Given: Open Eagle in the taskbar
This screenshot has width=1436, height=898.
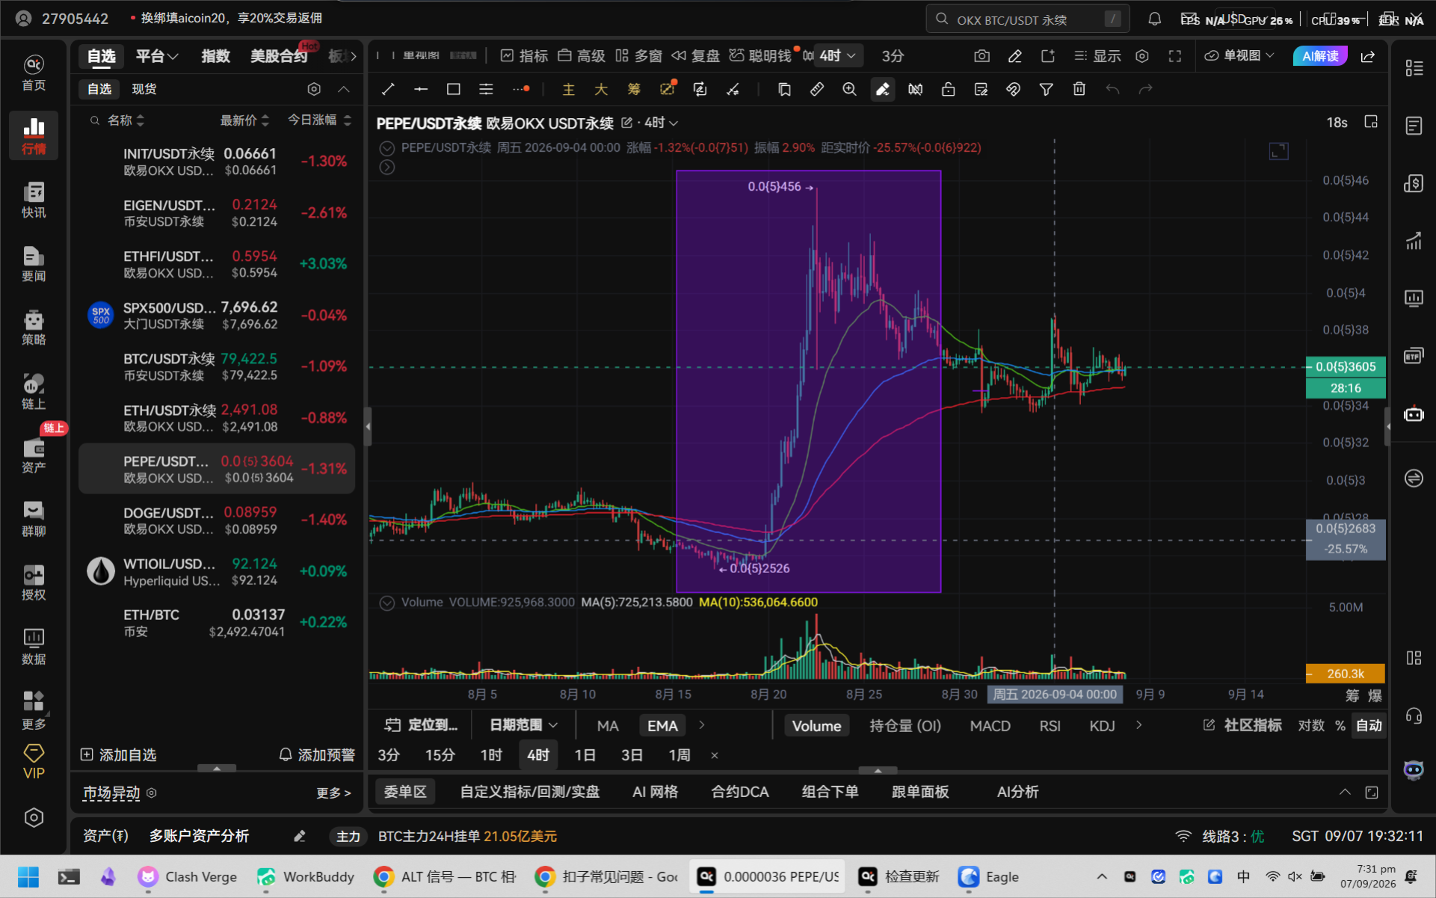Looking at the screenshot, I should [988, 877].
